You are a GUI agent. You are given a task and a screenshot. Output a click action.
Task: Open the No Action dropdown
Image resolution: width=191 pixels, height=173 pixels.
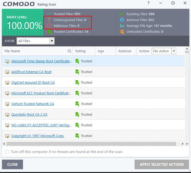164,51
